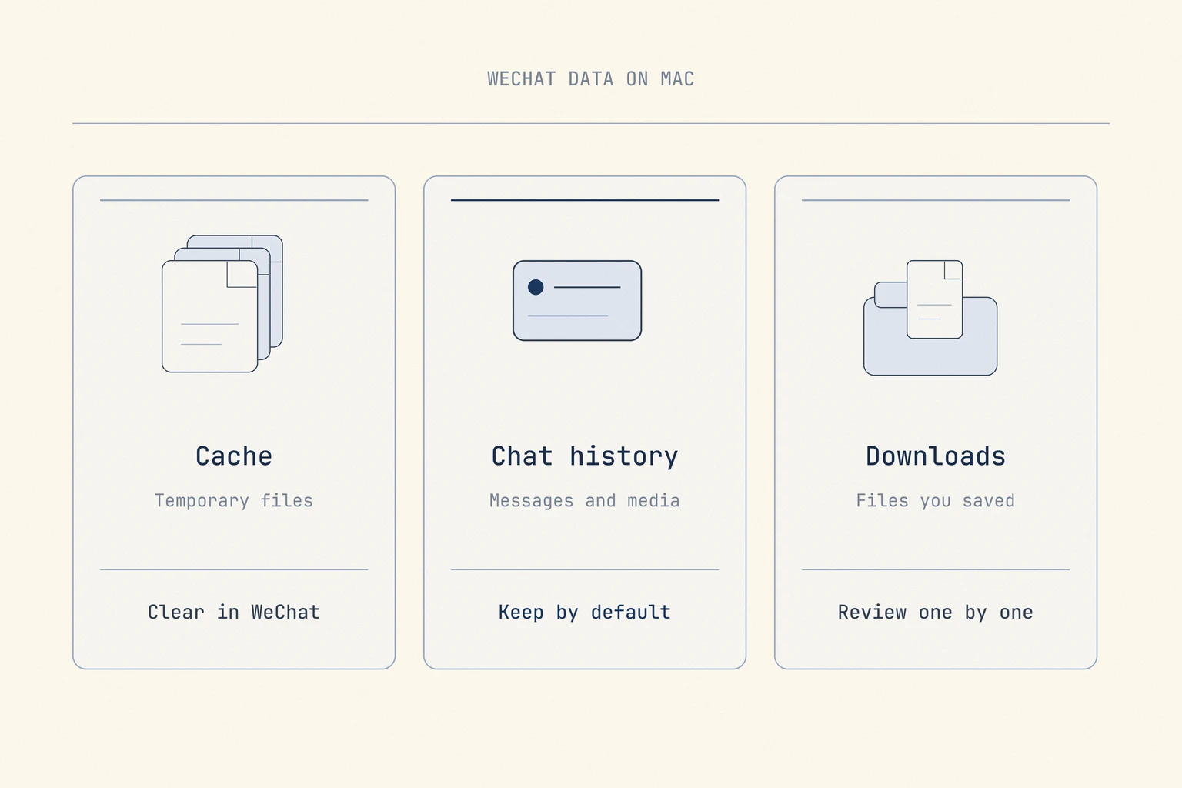
Task: Click the 'WECHAT DATA ON MAC' title
Action: (x=591, y=79)
